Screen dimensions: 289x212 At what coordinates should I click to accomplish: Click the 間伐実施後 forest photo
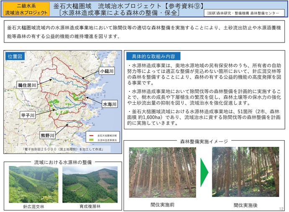pyautogui.click(x=245, y=172)
